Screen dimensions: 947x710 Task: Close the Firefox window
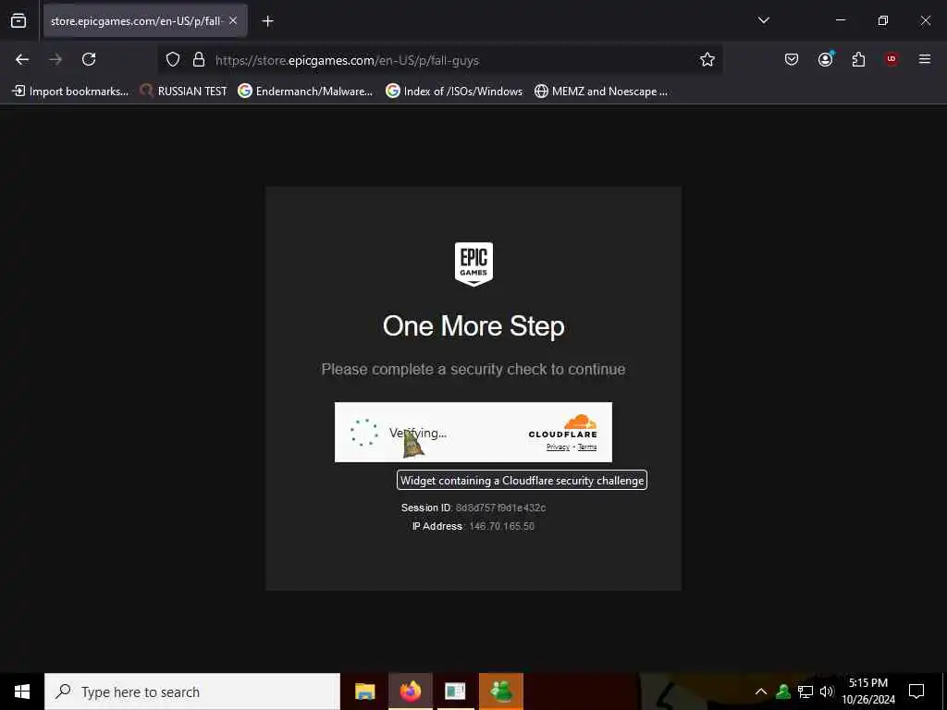click(x=925, y=20)
